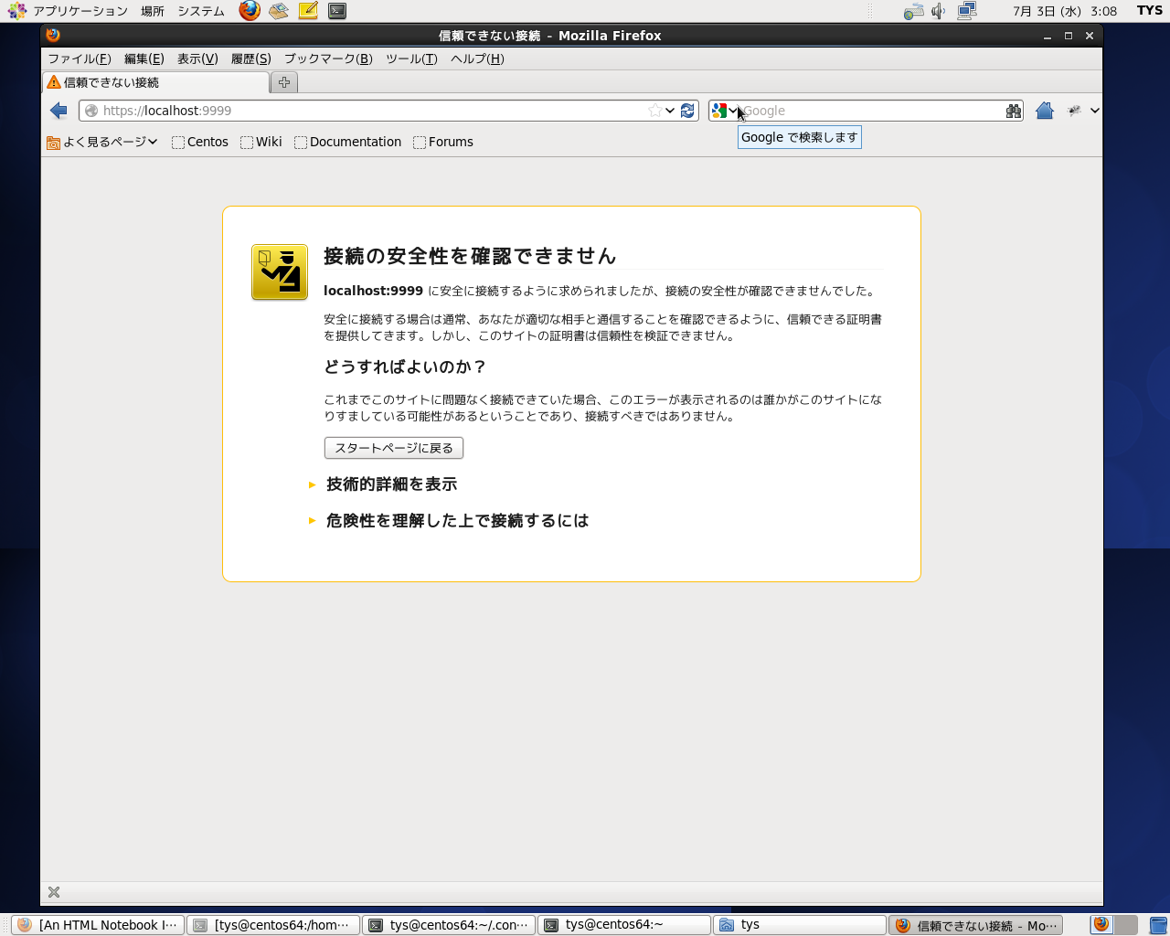
Task: Click the search binoculars icon
Action: pos(1013,111)
